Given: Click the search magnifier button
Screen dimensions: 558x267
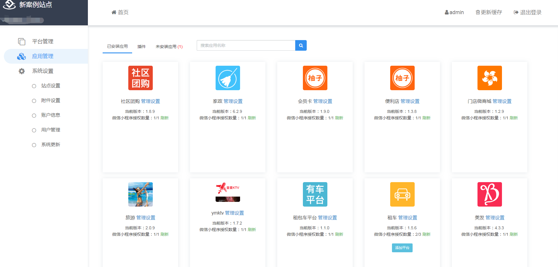Looking at the screenshot, I should 301,45.
